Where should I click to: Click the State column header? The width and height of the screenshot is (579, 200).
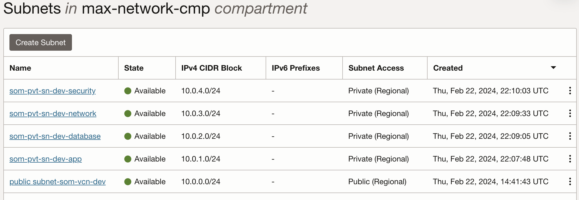134,68
